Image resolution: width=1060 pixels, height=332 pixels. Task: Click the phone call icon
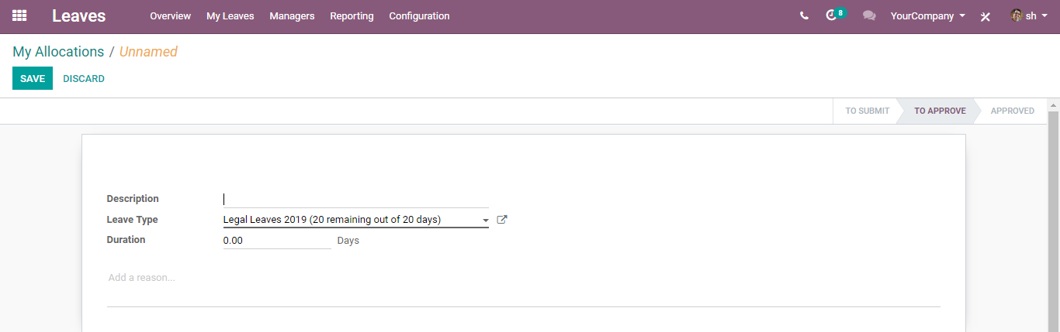pyautogui.click(x=804, y=15)
